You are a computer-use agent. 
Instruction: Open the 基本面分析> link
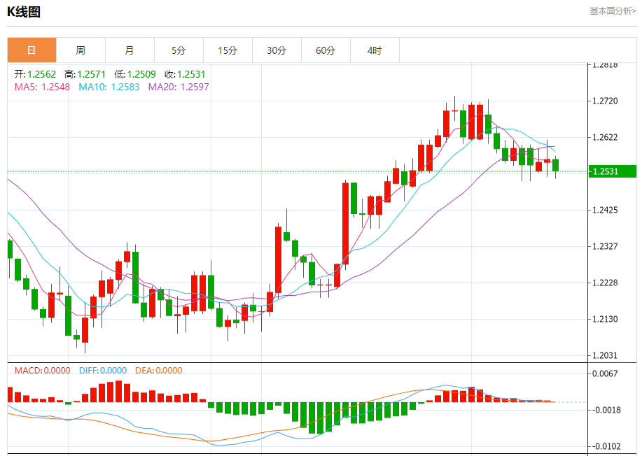click(x=613, y=11)
